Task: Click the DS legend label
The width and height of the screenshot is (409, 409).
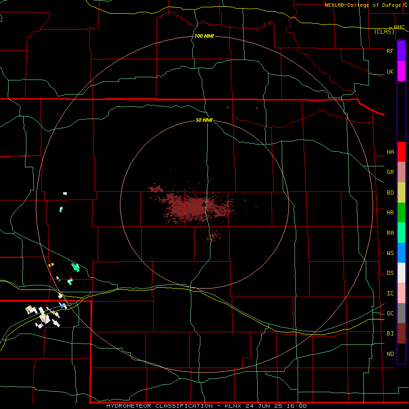Action: [390, 273]
